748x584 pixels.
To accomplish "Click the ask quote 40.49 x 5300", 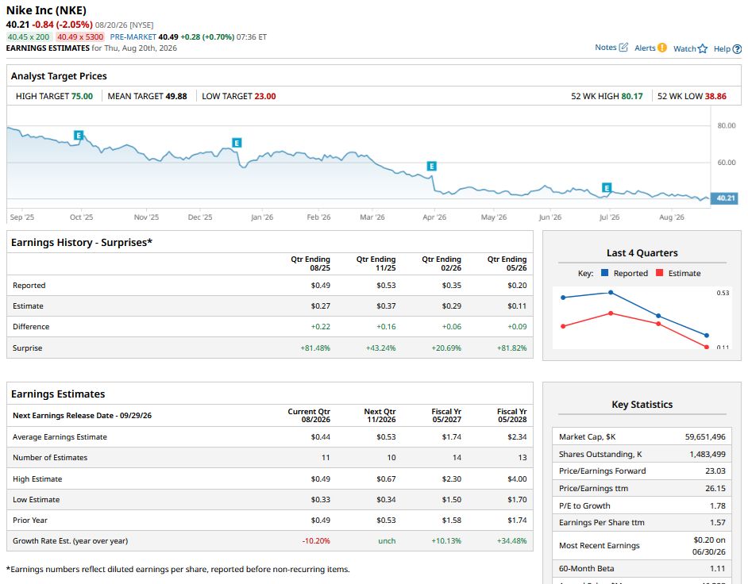I will pyautogui.click(x=80, y=36).
